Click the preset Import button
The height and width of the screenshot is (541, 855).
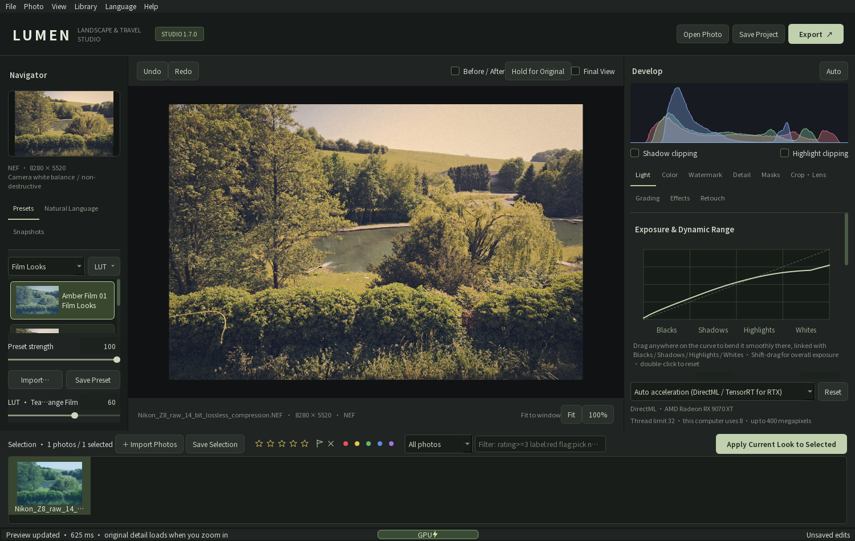(35, 380)
